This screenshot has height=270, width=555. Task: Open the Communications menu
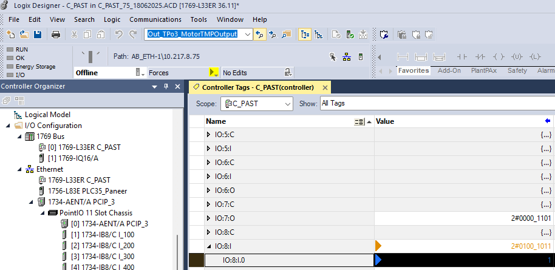click(x=155, y=19)
